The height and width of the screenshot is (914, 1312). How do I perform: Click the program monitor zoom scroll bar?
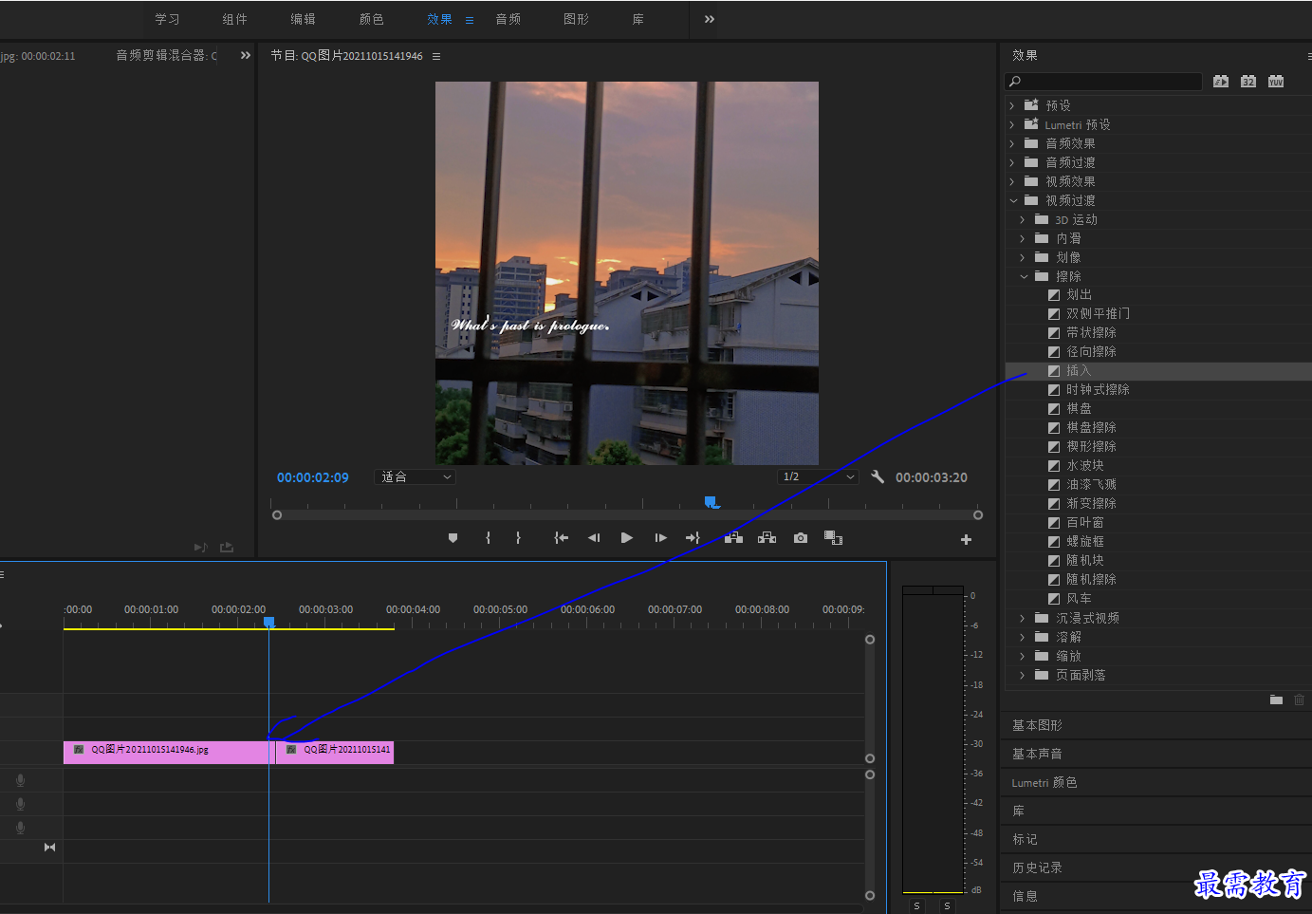[627, 515]
